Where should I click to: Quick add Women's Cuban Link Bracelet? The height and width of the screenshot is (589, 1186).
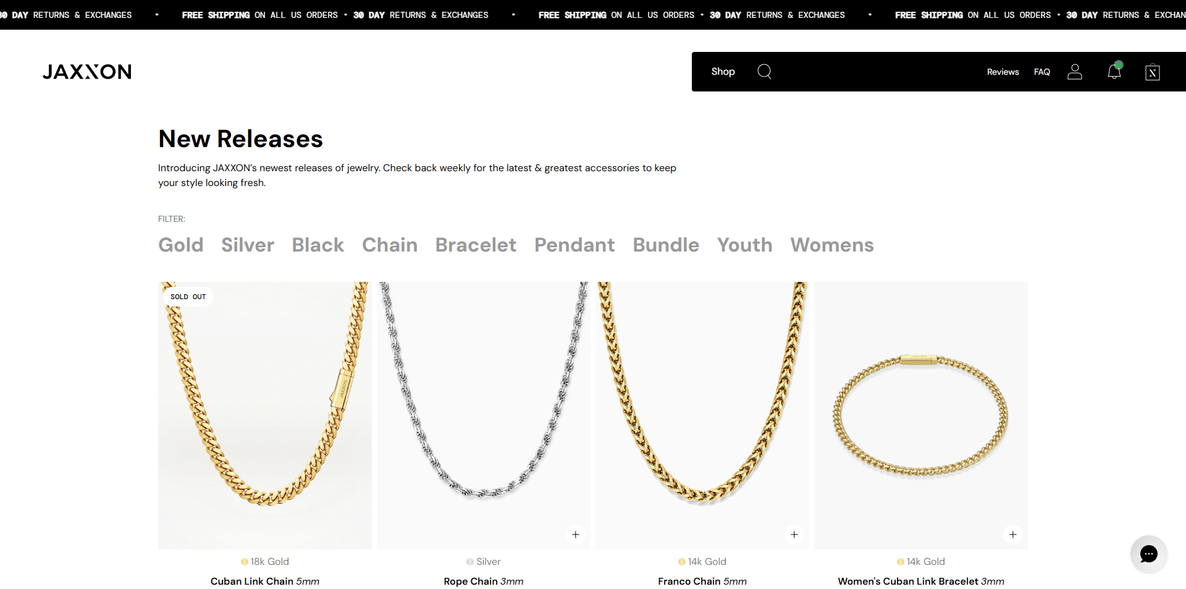coord(1013,535)
